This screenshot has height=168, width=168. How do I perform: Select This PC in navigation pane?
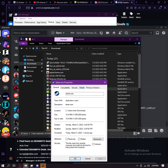tap(29, 76)
